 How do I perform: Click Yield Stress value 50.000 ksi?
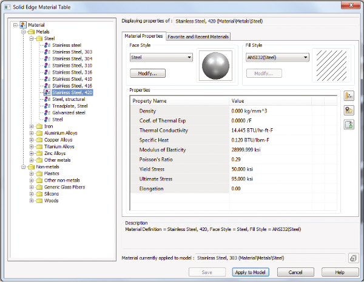click(270, 169)
